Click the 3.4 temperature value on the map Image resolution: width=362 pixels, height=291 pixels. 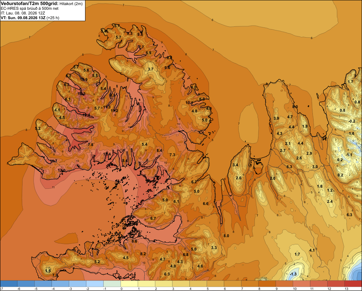235,165
